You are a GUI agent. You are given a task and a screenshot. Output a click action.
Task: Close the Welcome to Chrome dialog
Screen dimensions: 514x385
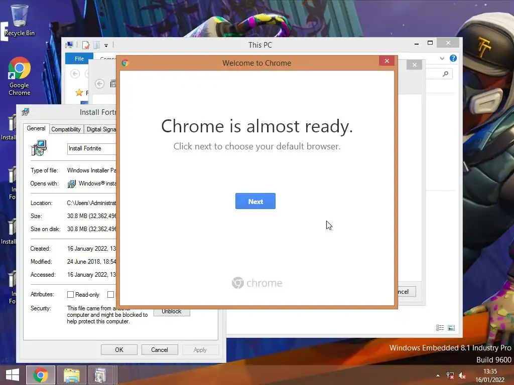[x=387, y=61]
